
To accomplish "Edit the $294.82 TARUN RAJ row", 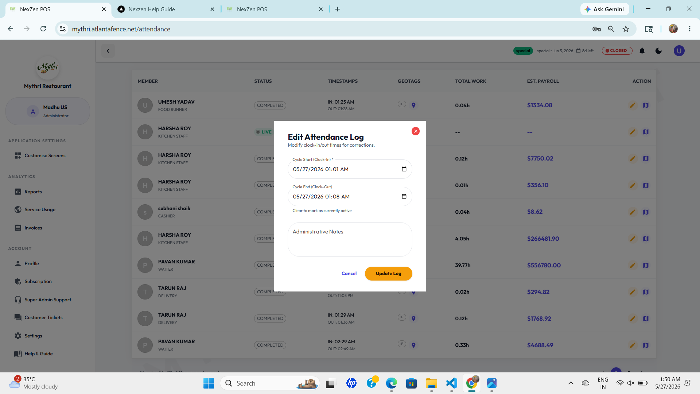I will coord(633,292).
